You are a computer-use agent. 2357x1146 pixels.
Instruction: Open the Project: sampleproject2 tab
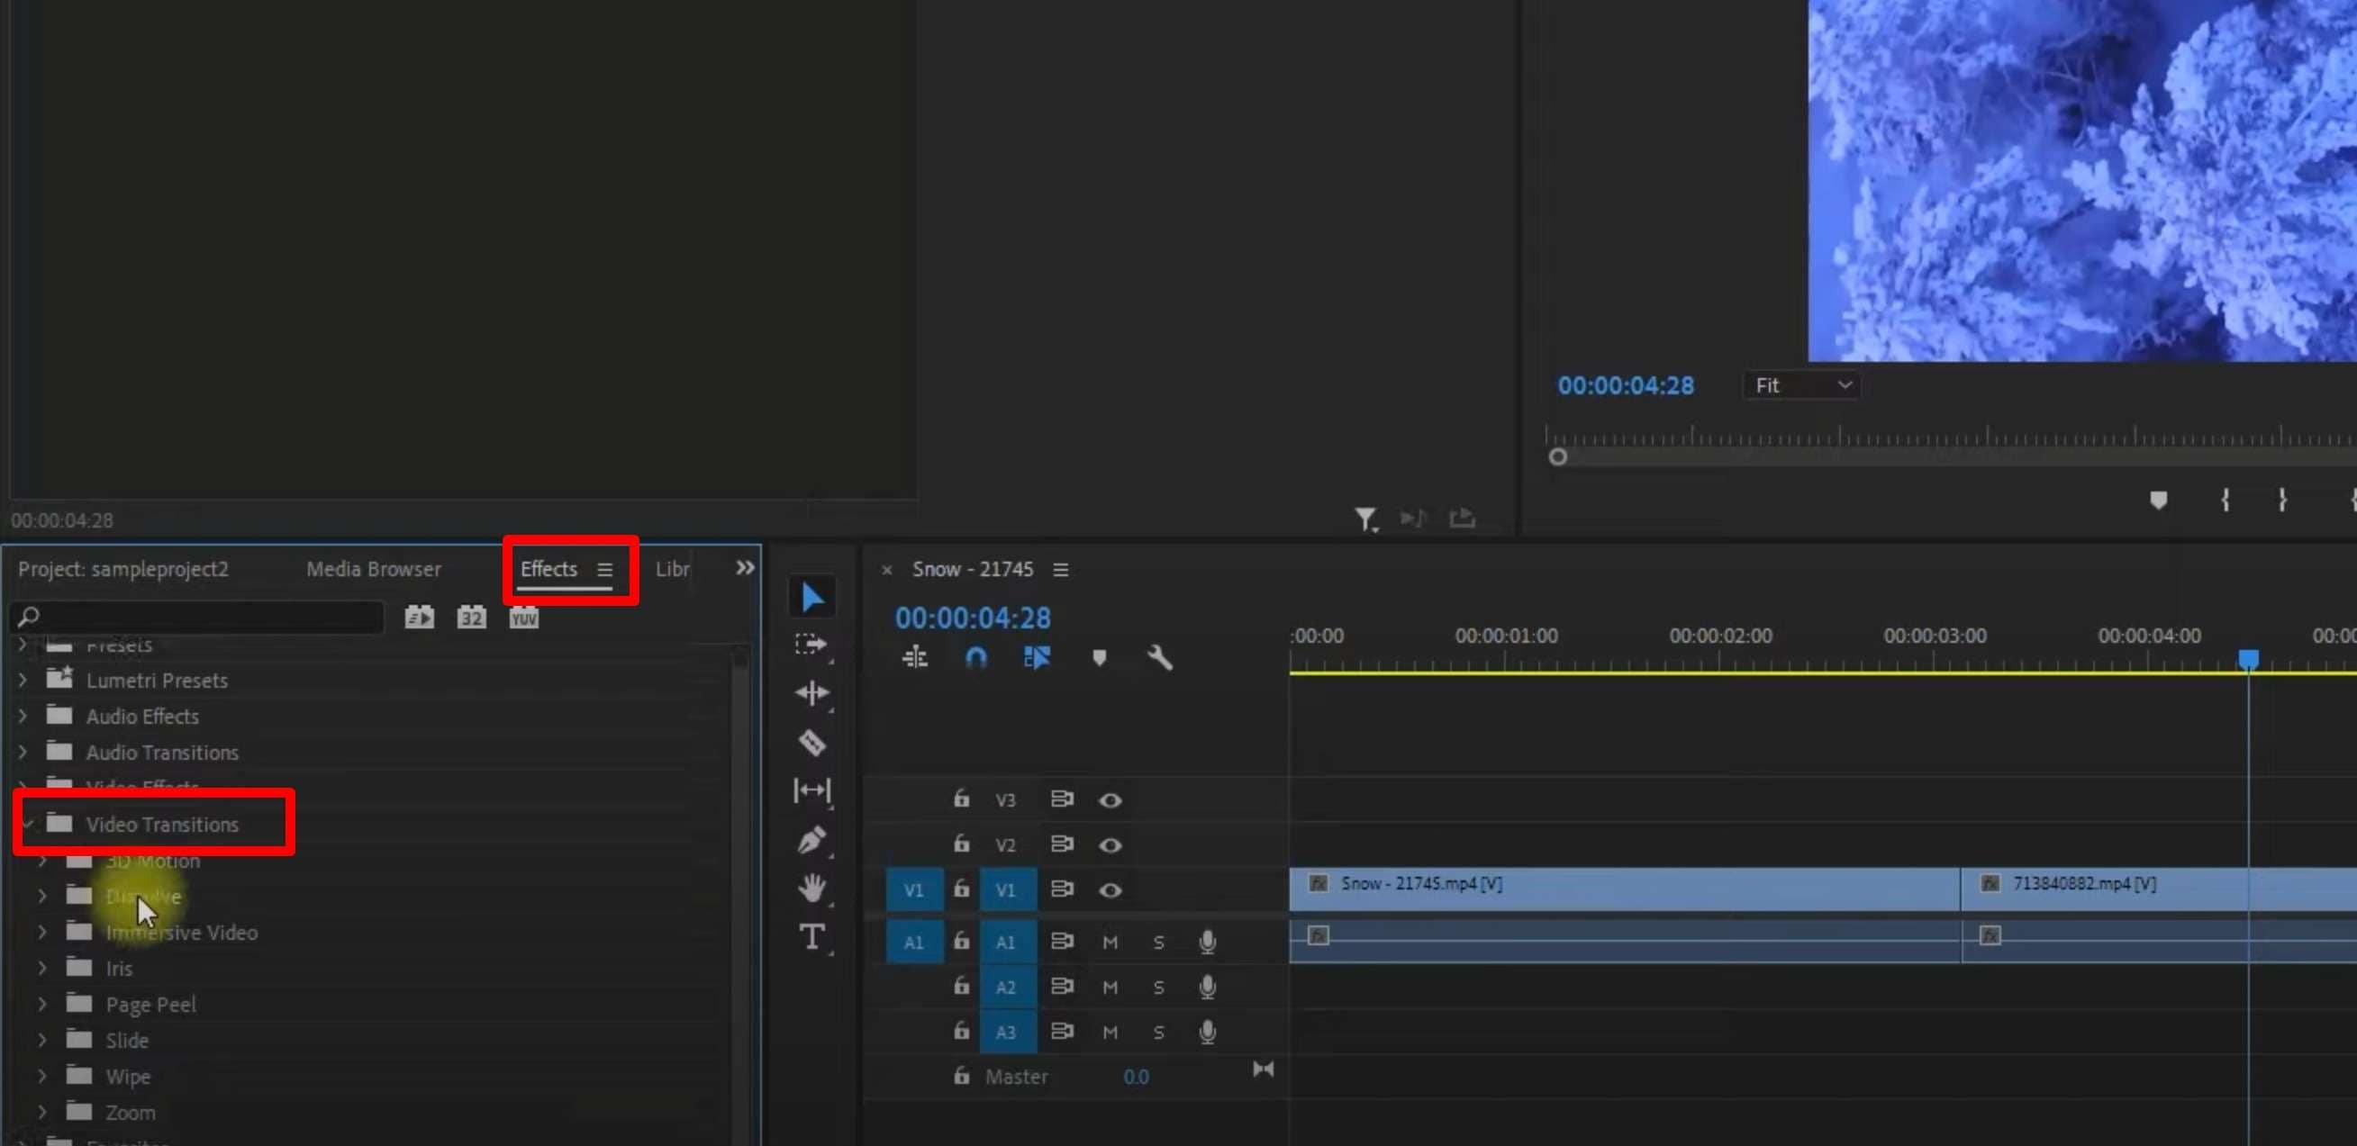(x=123, y=569)
